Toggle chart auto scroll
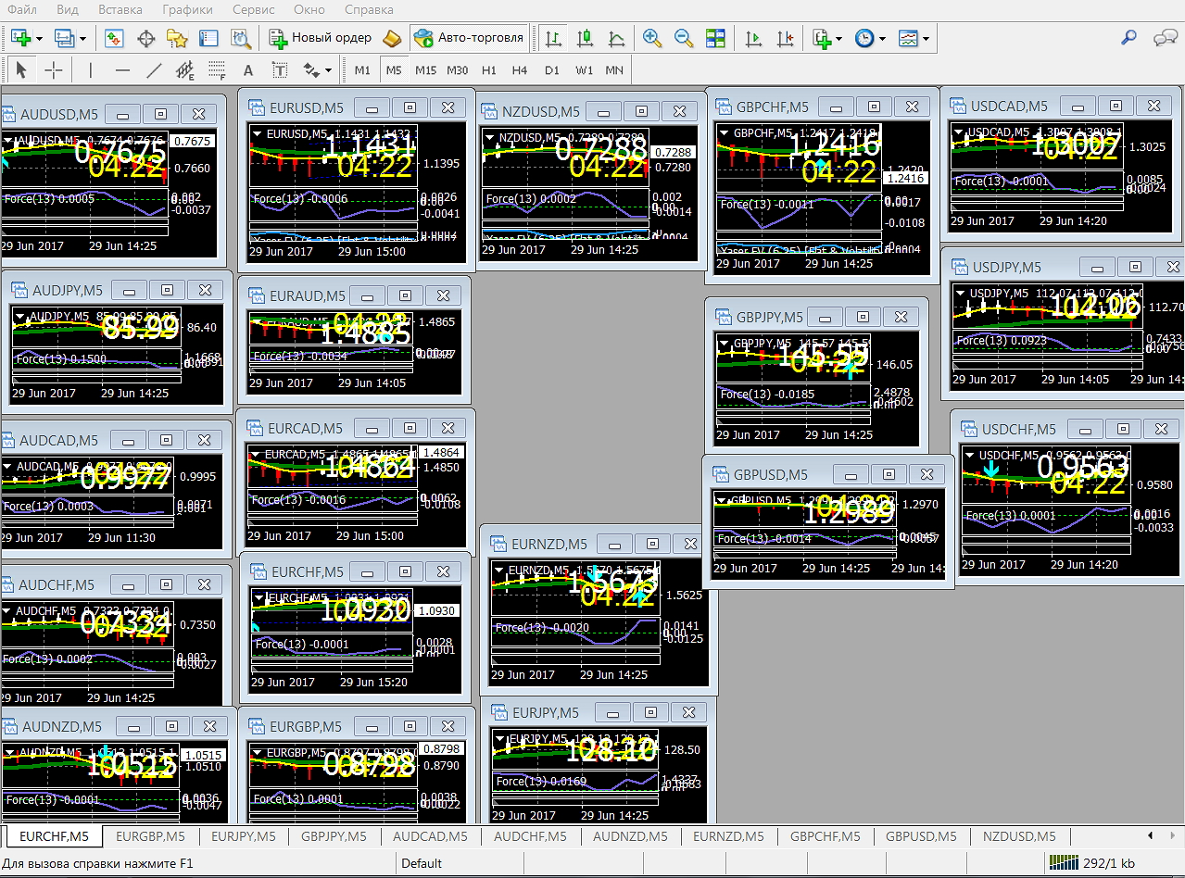This screenshot has width=1185, height=878. 754,38
